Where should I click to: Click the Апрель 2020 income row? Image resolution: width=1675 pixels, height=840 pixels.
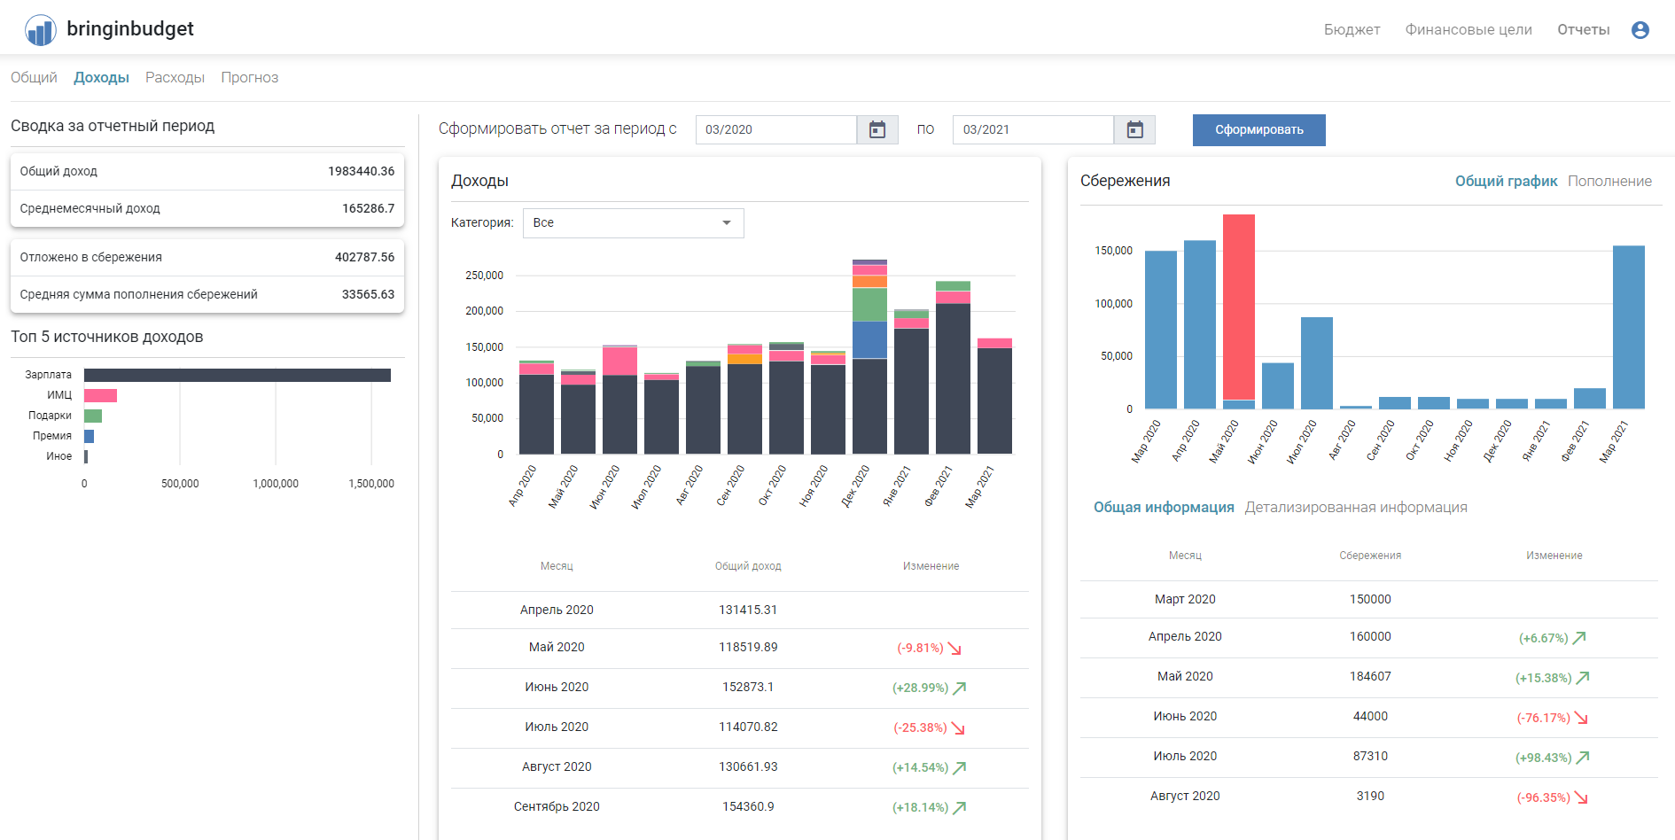(739, 611)
